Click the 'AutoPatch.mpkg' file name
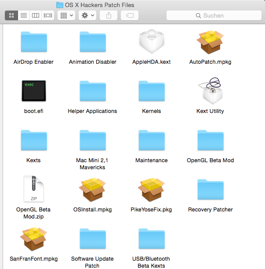This screenshot has width=265, height=269. point(210,62)
